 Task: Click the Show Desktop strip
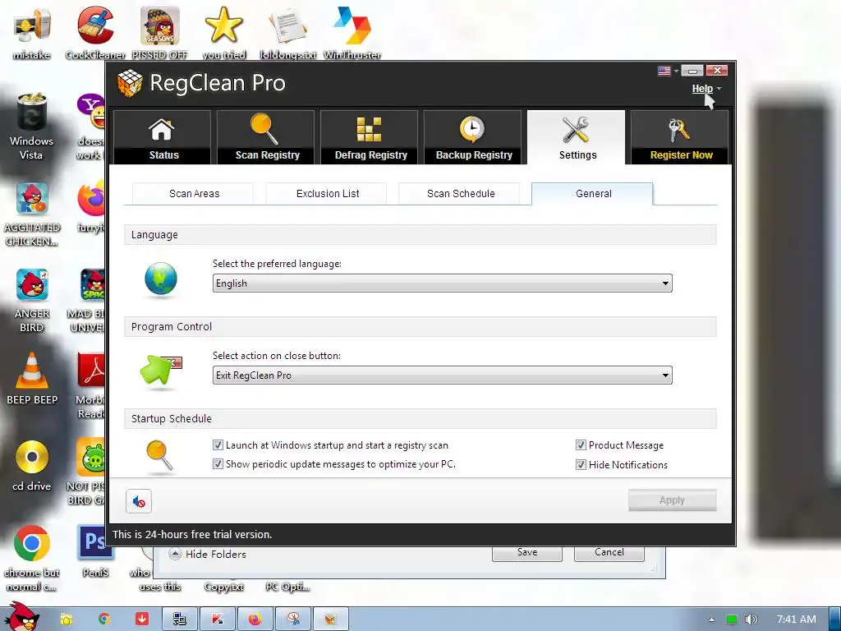[835, 619]
